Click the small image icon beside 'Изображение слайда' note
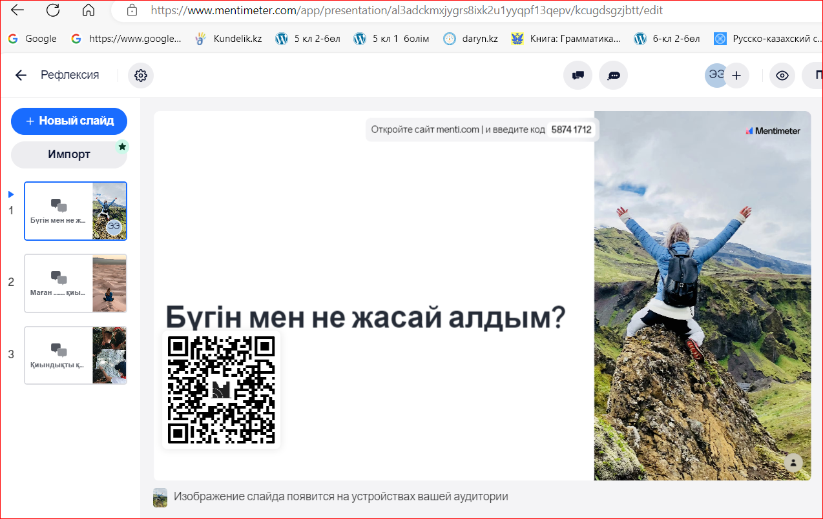This screenshot has width=823, height=519. 160,497
